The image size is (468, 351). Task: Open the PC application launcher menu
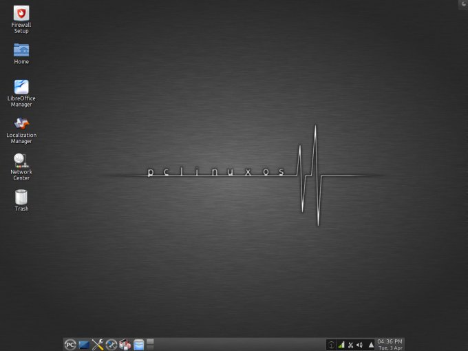click(x=70, y=345)
